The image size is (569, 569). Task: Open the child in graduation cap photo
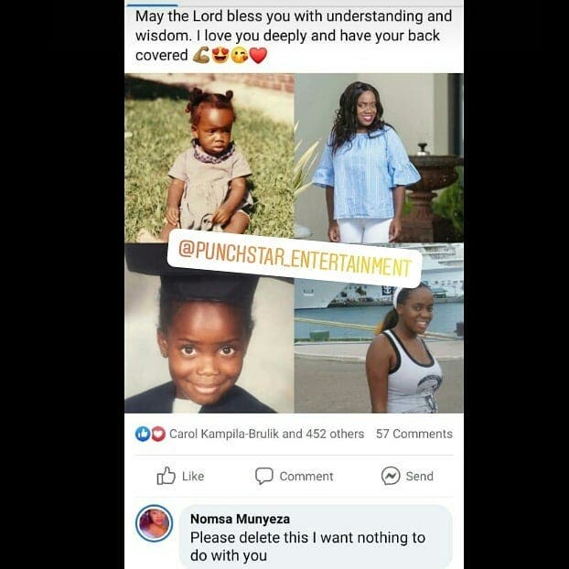click(x=209, y=328)
